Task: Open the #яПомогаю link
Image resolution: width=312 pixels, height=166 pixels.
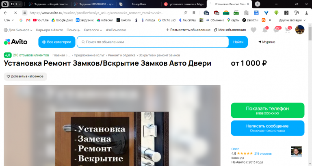Action: pos(116,30)
